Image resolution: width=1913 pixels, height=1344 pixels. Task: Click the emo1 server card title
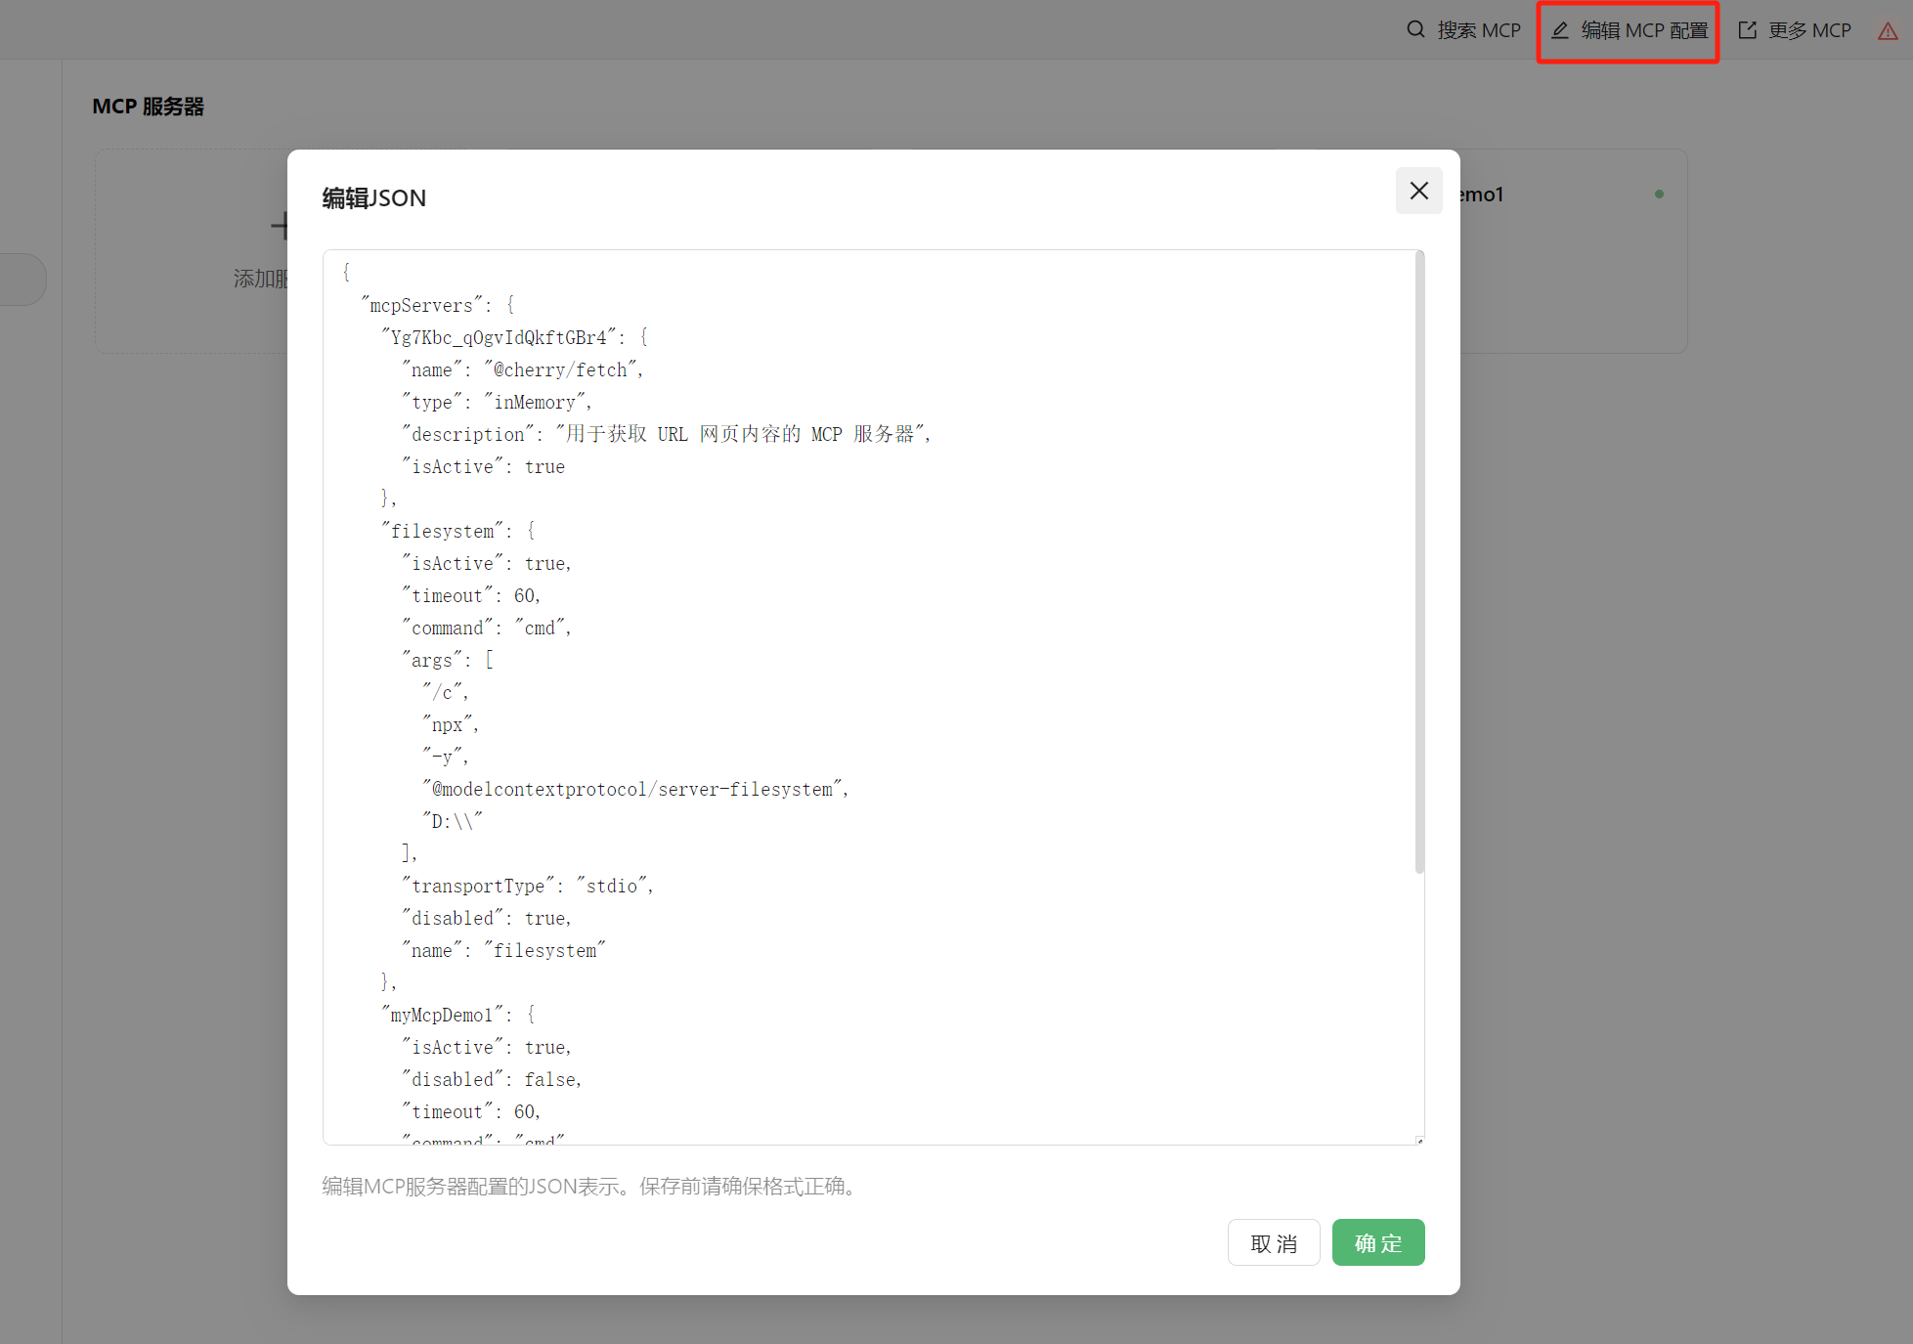pyautogui.click(x=1481, y=195)
